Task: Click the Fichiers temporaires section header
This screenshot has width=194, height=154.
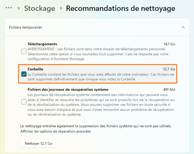Action: click(x=25, y=27)
